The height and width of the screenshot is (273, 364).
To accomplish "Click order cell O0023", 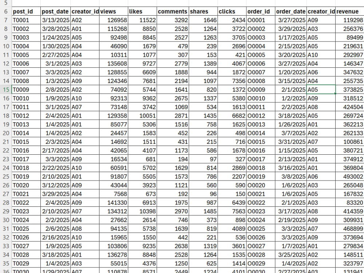I will [261, 211].
